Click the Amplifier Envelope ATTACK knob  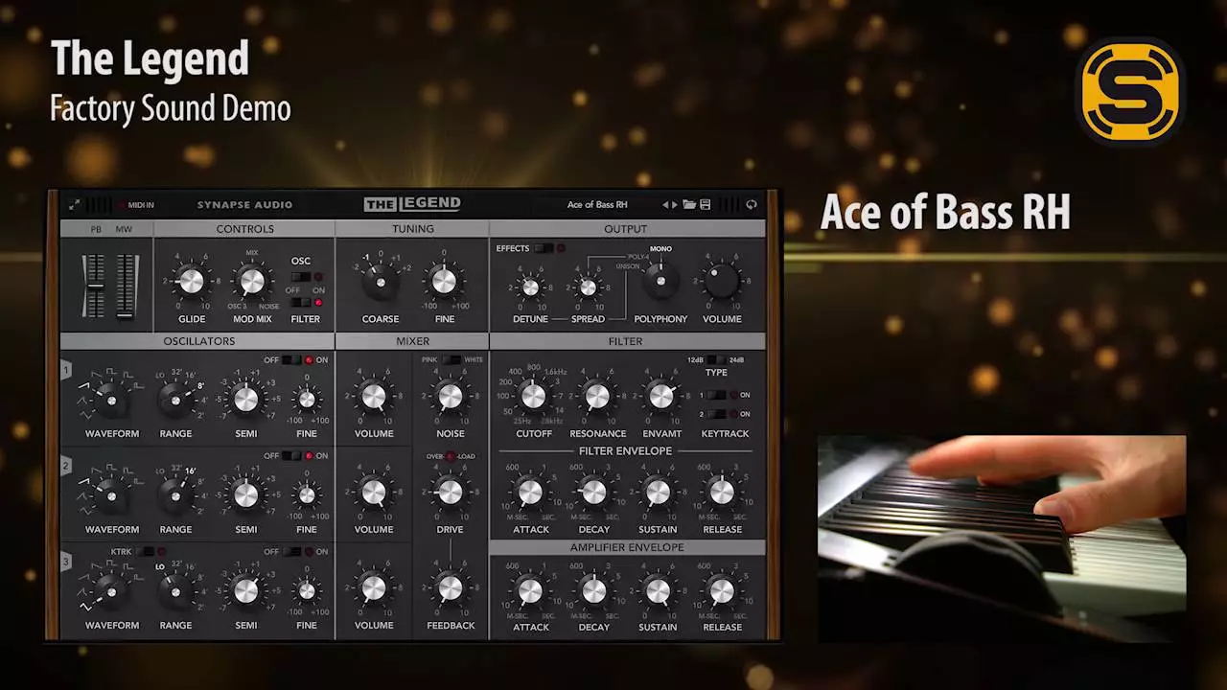[x=530, y=590]
